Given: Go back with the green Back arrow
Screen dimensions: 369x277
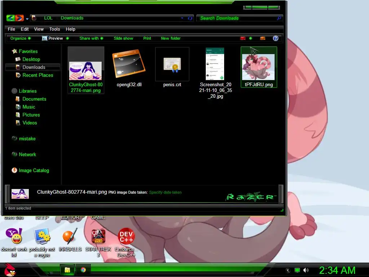Looking at the screenshot, I should tap(10, 18).
